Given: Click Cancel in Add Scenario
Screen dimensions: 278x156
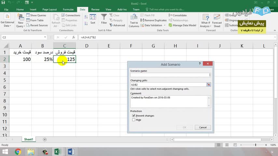Looking at the screenshot, I should coord(203,127).
